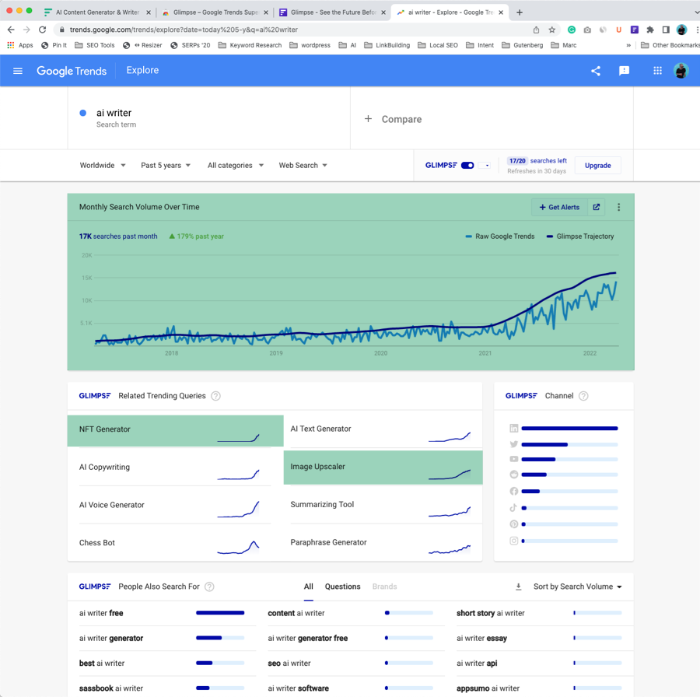Select the Questions tab
Screen dimensions: 700x697
pos(342,587)
